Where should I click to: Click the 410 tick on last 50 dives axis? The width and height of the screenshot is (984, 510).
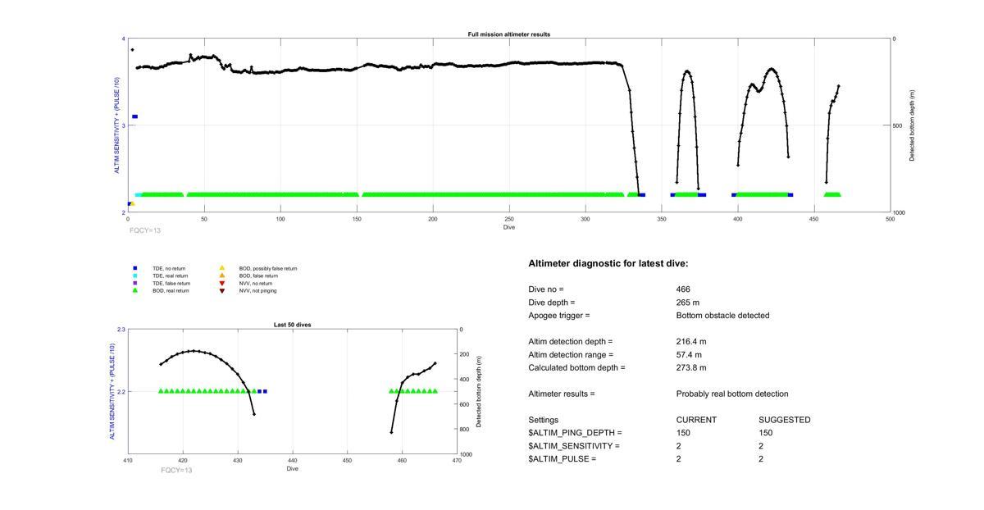128,461
